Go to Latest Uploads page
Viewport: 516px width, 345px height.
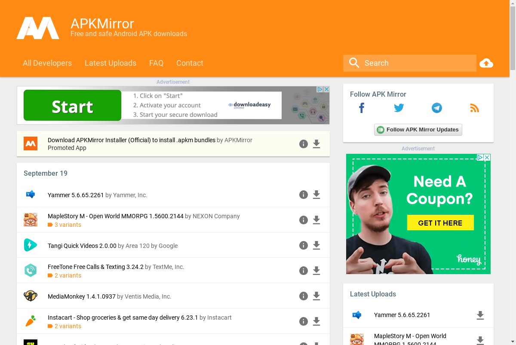pyautogui.click(x=111, y=63)
